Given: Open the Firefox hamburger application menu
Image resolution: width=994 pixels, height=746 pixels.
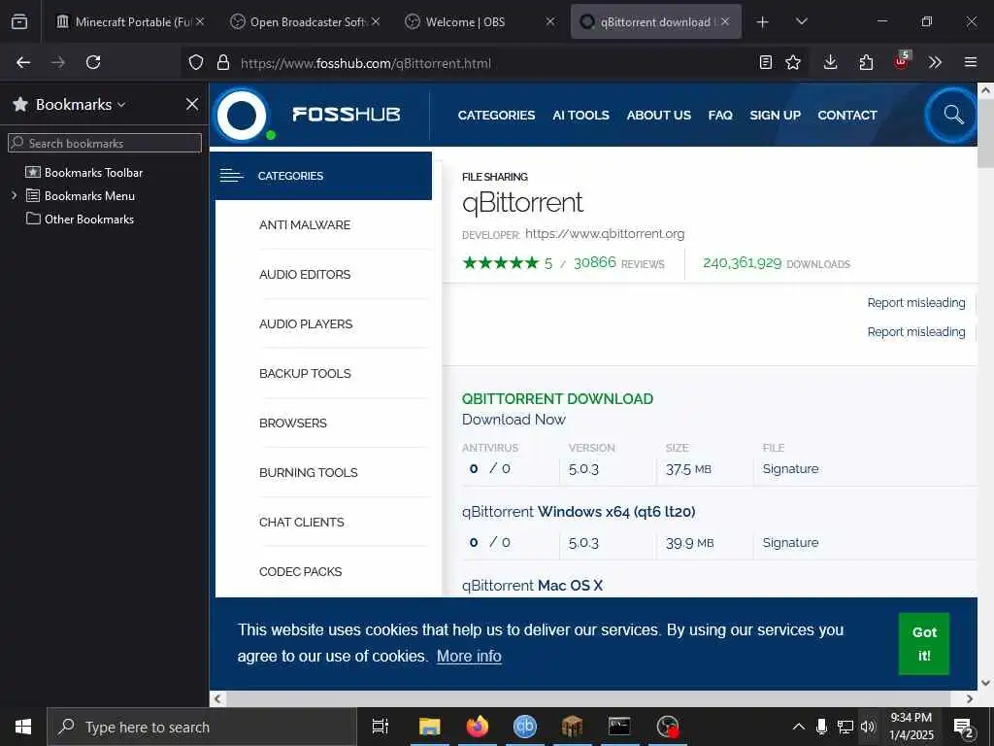Looking at the screenshot, I should [x=971, y=62].
